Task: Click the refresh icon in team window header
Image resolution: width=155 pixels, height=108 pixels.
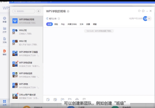Action: click(x=139, y=11)
